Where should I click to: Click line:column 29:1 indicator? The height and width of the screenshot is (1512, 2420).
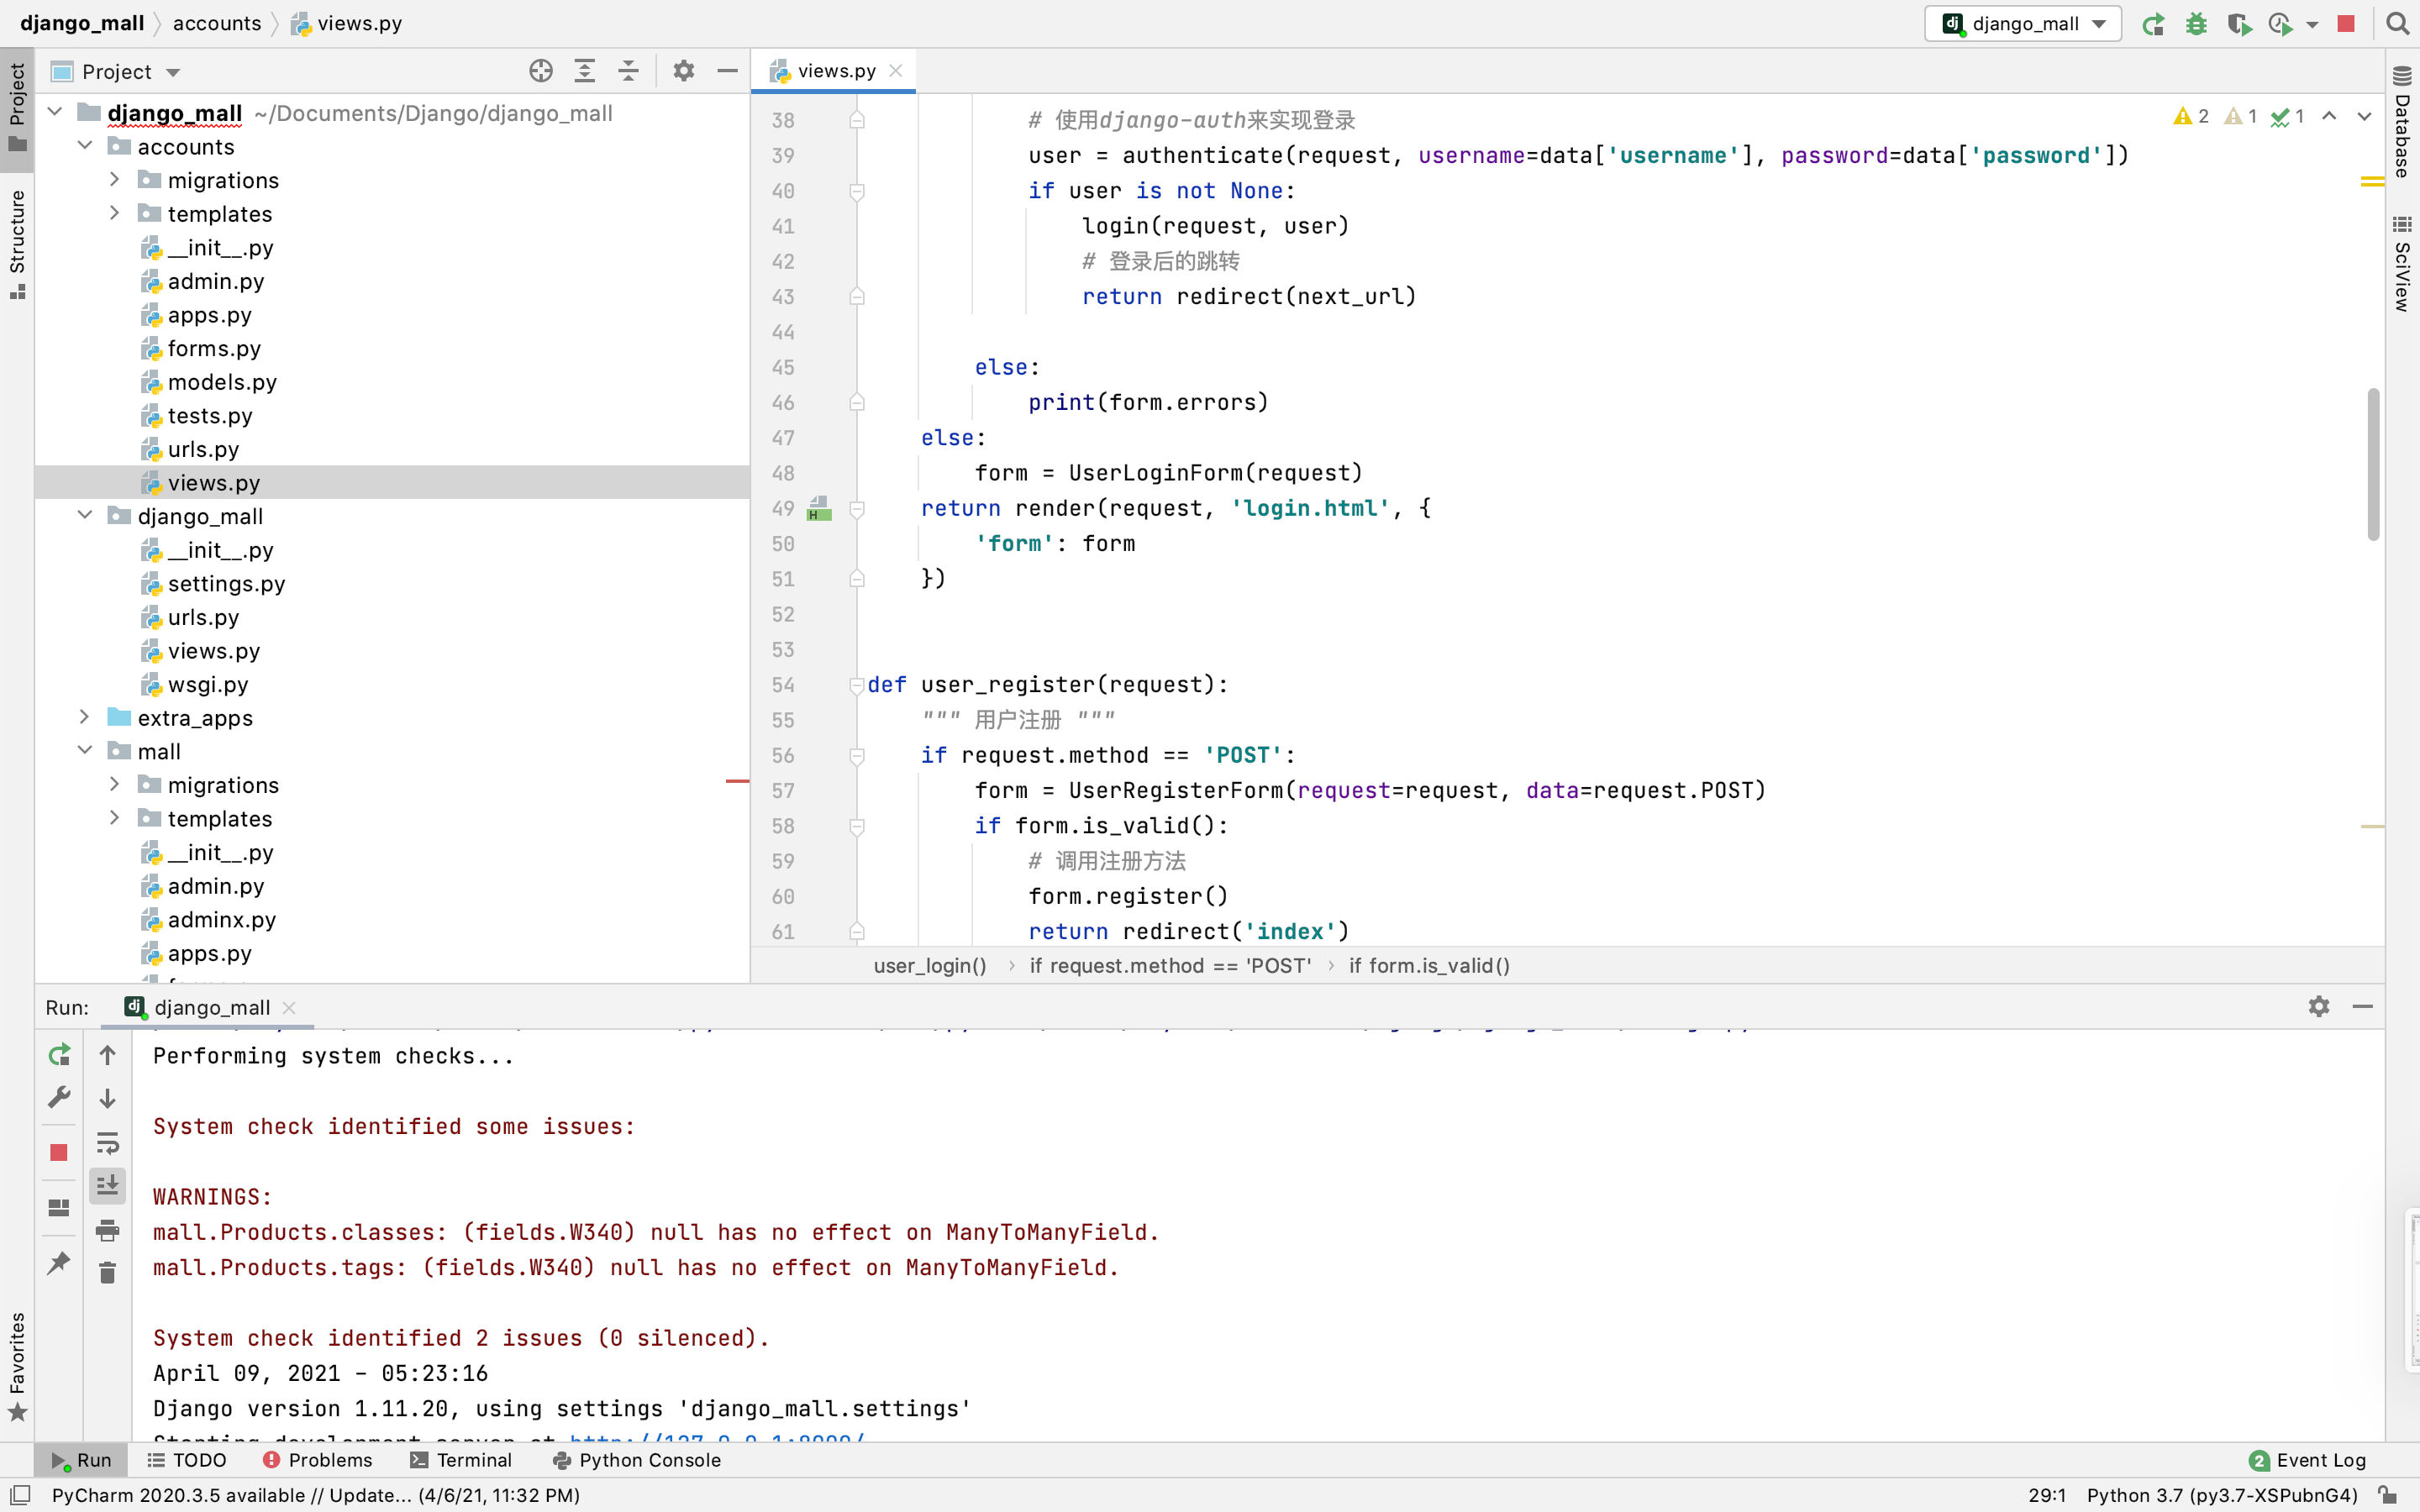point(2047,1495)
